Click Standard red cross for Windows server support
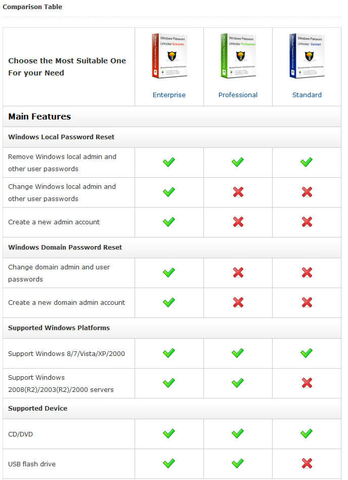 307,383
